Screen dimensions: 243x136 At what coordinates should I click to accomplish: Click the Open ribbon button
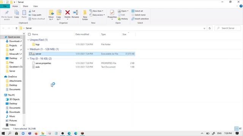coord(123,11)
